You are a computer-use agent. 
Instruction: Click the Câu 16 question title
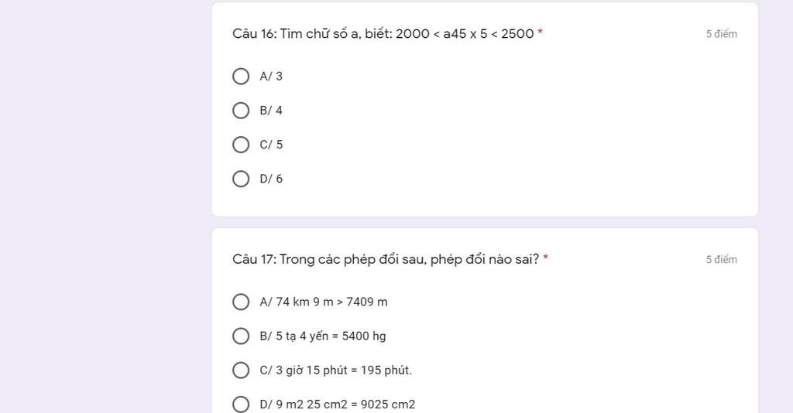[383, 34]
